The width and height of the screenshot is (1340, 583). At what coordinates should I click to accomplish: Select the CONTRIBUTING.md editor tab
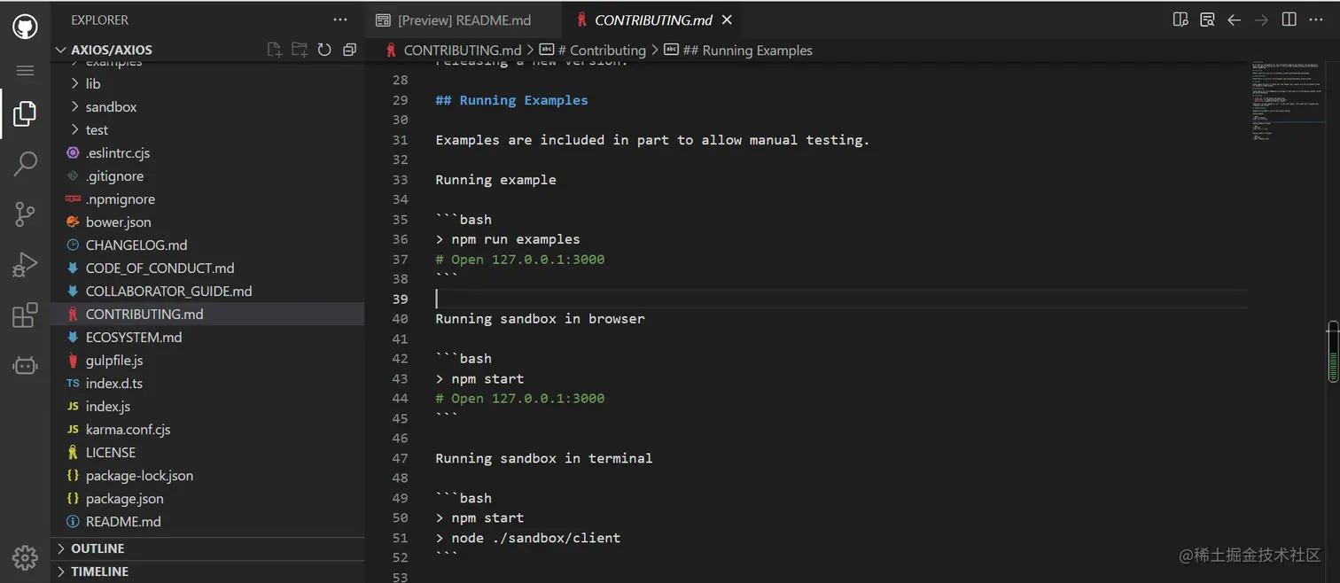pos(654,19)
